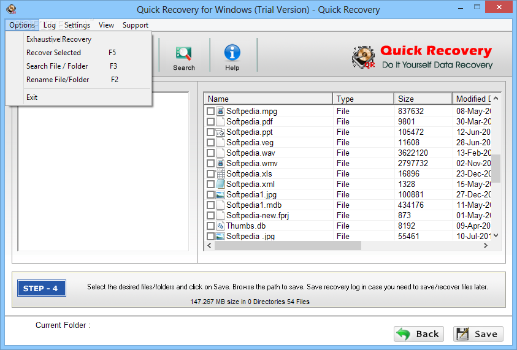Screen dimensions: 517x350
Task: Click the file icon beside Softpedia1.mdb
Action: (221, 205)
